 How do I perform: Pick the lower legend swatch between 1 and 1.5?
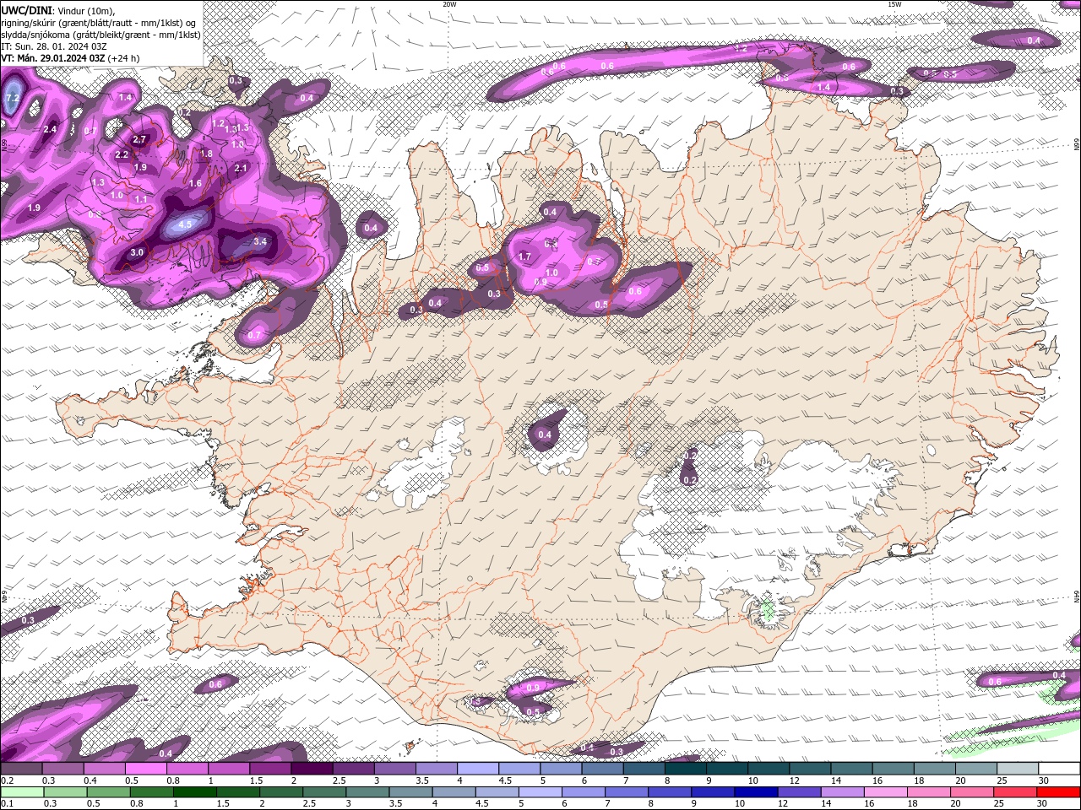(x=195, y=792)
